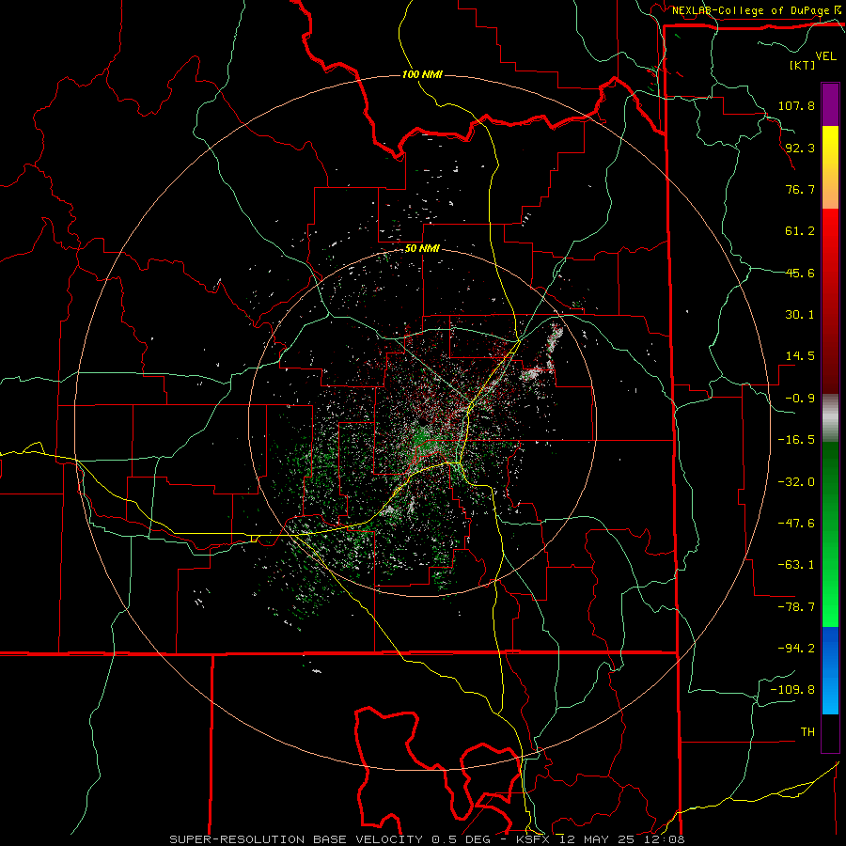Click the green segment of the color bar
846x846 pixels.
pyautogui.click(x=830, y=534)
